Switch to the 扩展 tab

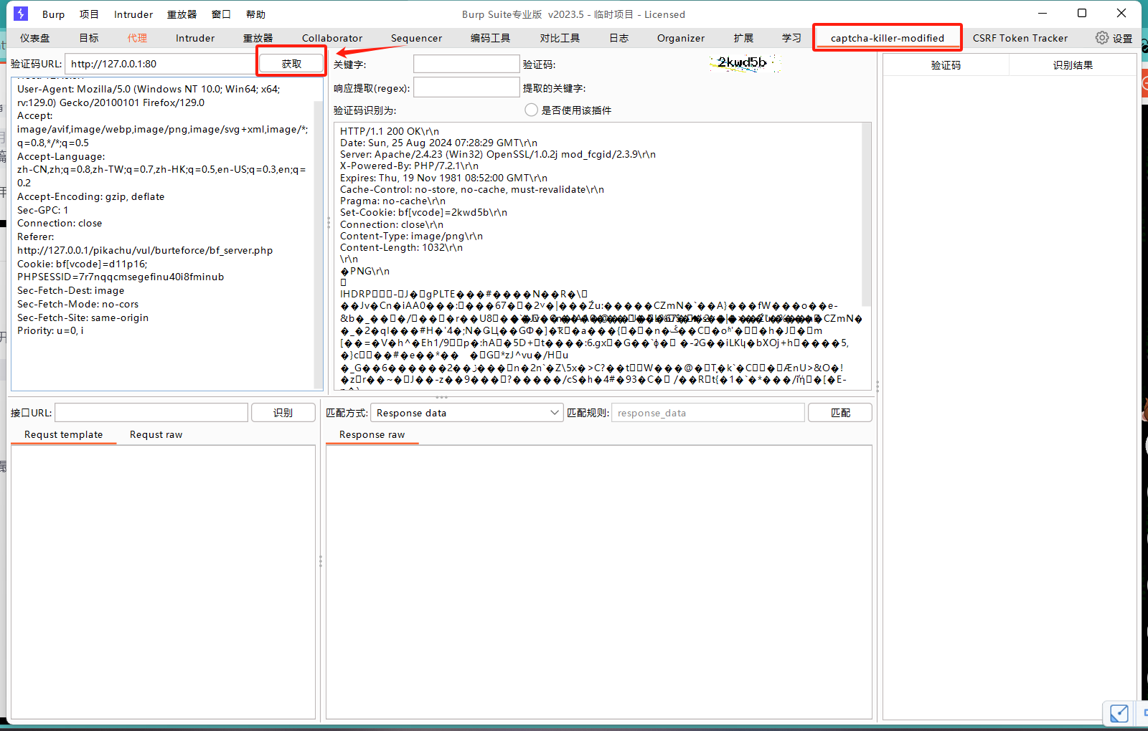point(743,38)
